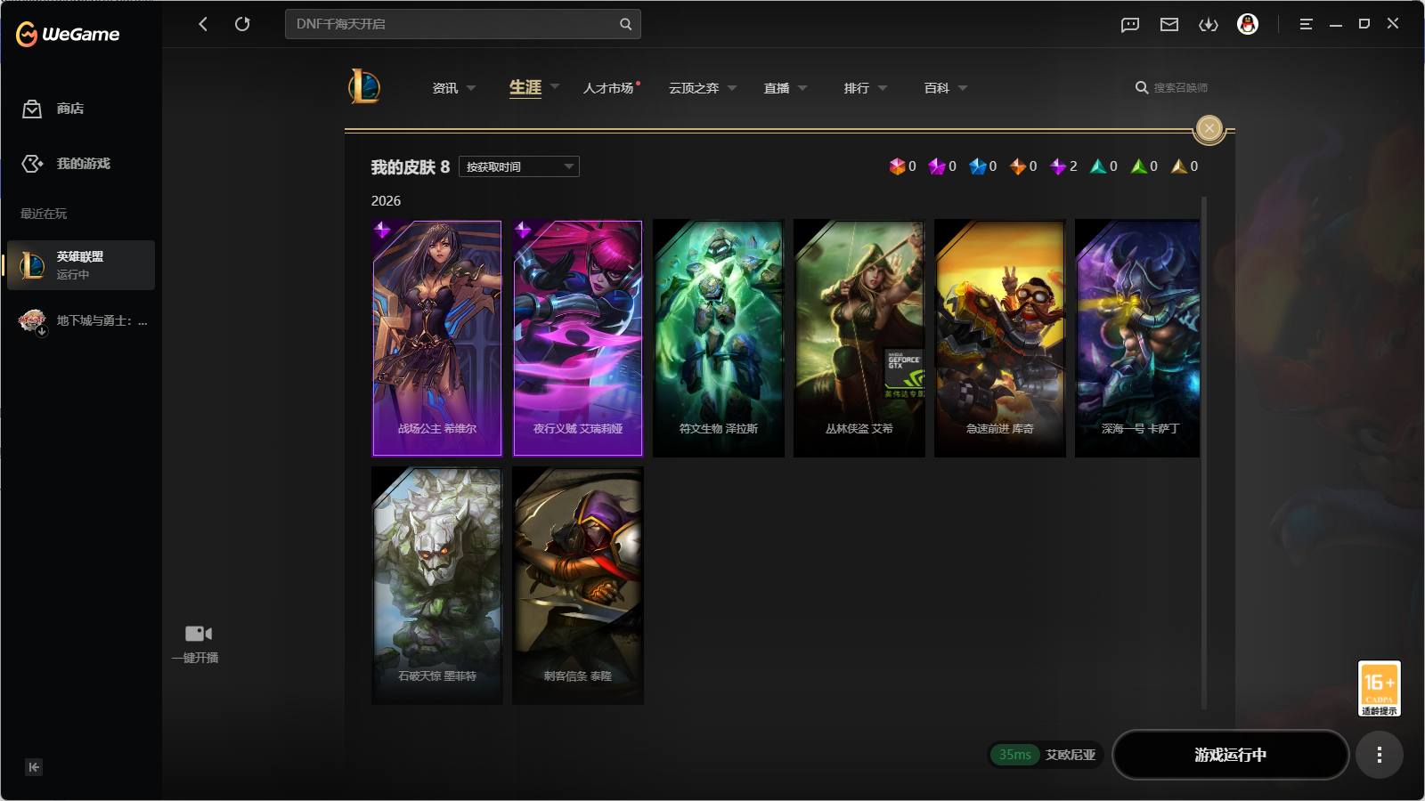Screen dimensions: 1425x801
Task: Click the 搜索召唤师 search field
Action: [x=1180, y=87]
